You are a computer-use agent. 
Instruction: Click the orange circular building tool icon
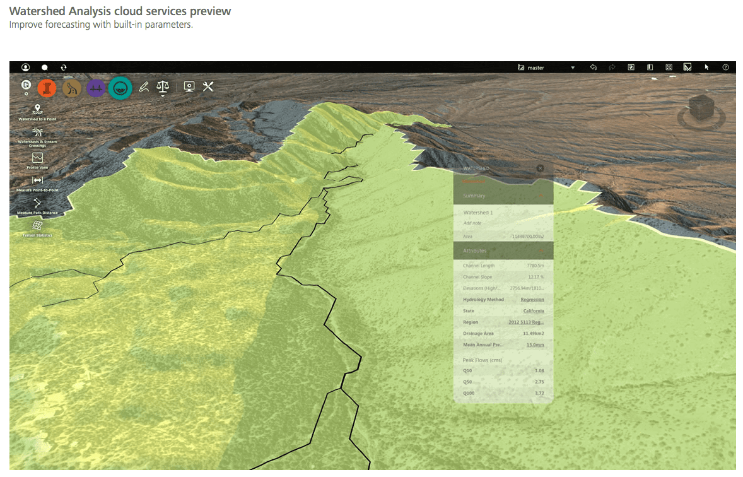[47, 88]
